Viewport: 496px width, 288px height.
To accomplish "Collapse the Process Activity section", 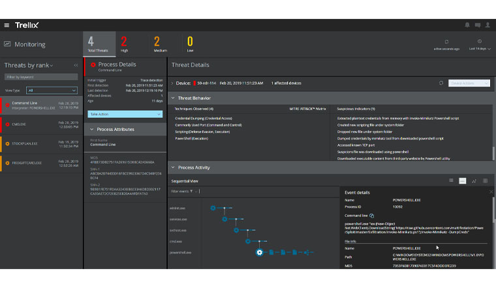I will [173, 167].
